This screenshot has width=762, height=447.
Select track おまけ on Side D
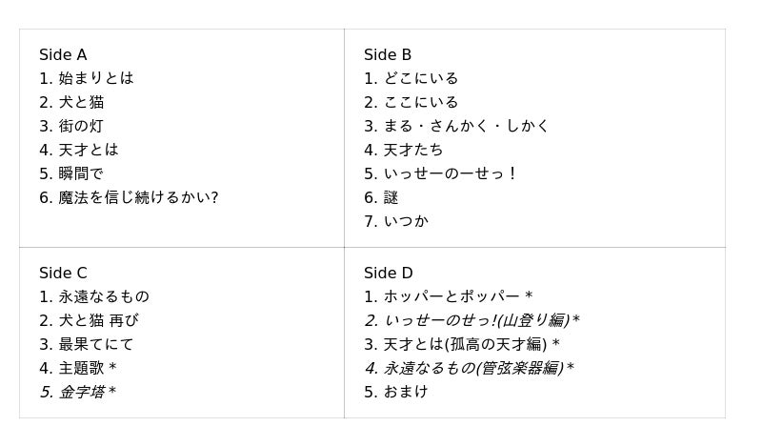tap(406, 393)
